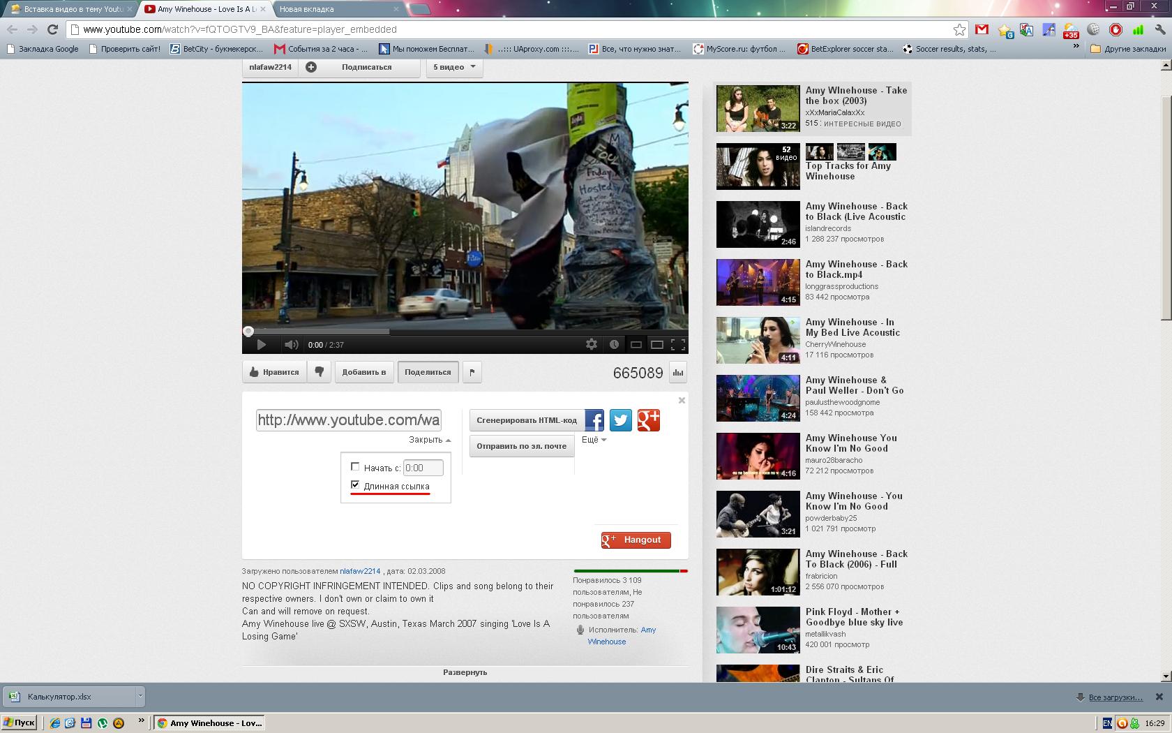1172x733 pixels.
Task: Open 'Закладка Google' bookmark
Action: click(x=42, y=49)
